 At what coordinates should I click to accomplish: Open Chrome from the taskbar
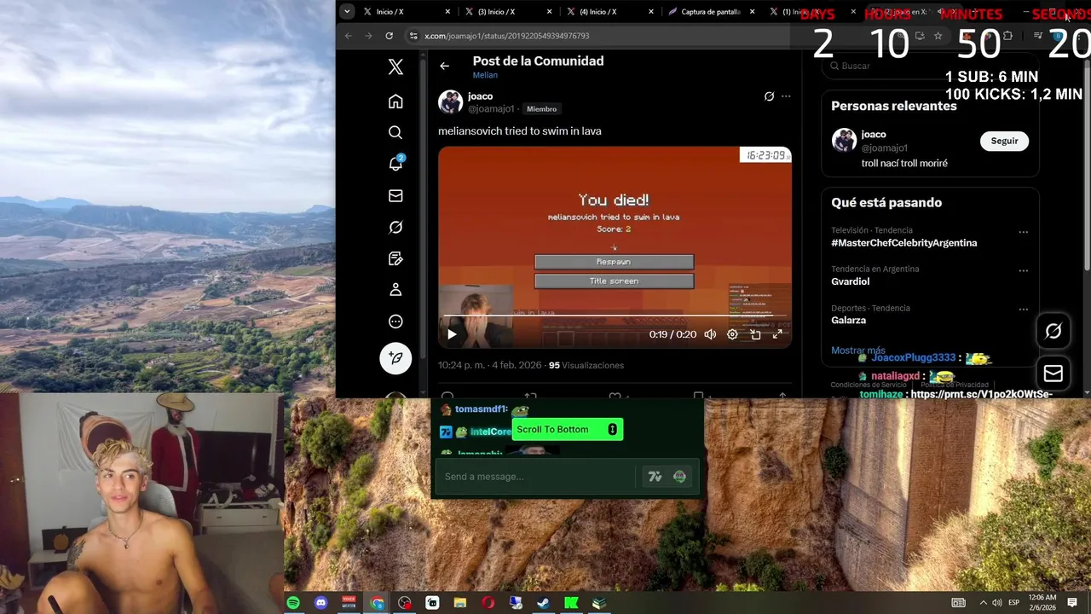click(x=377, y=603)
